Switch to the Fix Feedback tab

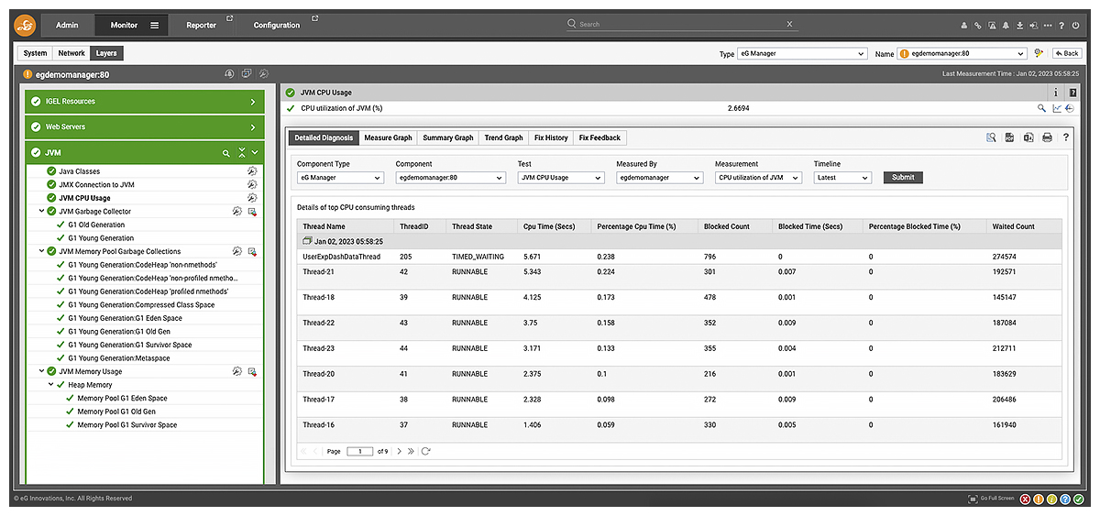pyautogui.click(x=599, y=138)
